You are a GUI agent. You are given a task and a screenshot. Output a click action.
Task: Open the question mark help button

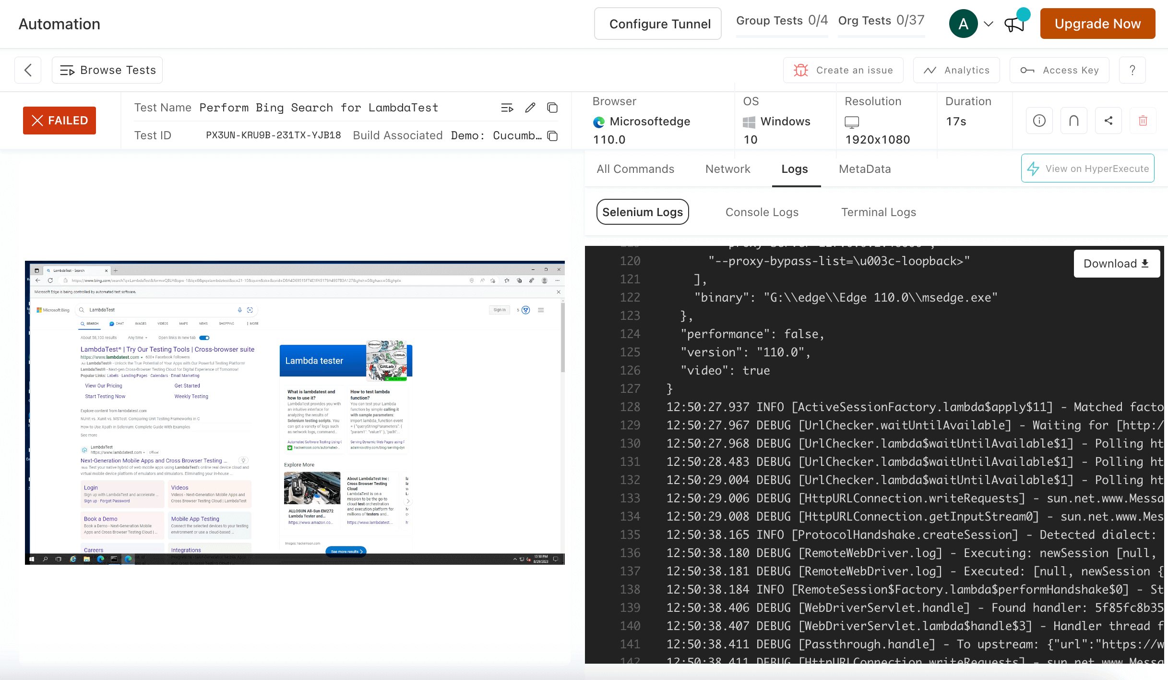(1132, 70)
